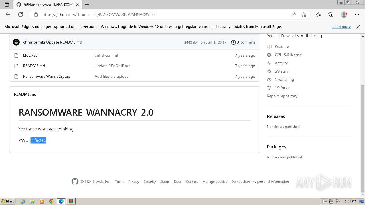365x205 pixels.
Task: Launch Internet Explorer from taskbar
Action: [23, 201]
